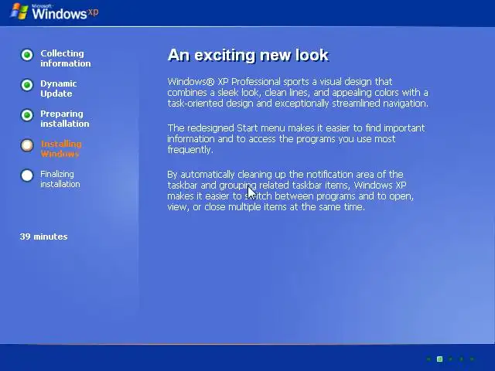Click the orange "Installing Windows" label

[x=61, y=149]
